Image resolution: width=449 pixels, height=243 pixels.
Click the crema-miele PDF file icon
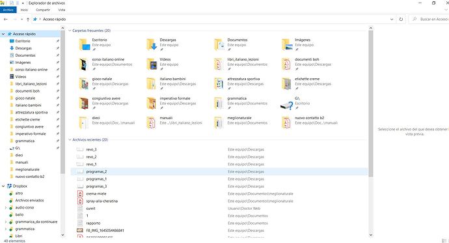coord(80,193)
